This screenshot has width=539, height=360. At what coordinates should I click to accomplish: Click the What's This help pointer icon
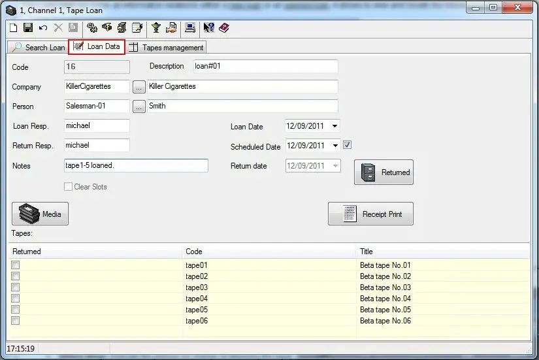click(209, 28)
